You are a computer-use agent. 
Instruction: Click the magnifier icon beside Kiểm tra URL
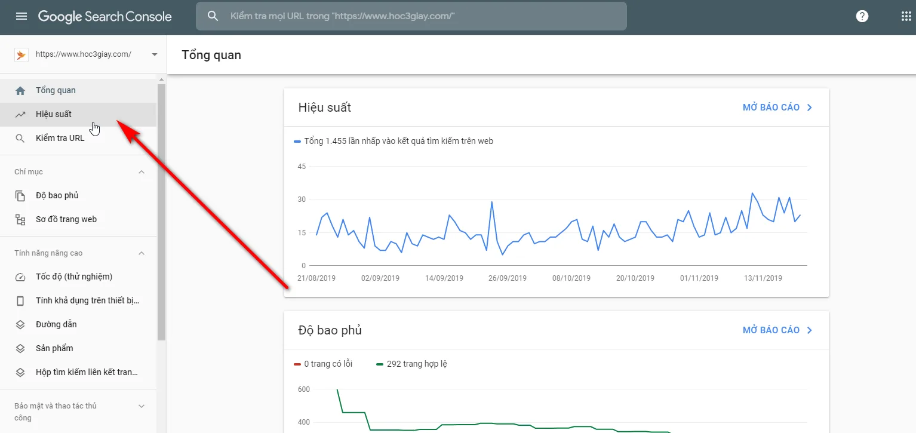pyautogui.click(x=20, y=139)
